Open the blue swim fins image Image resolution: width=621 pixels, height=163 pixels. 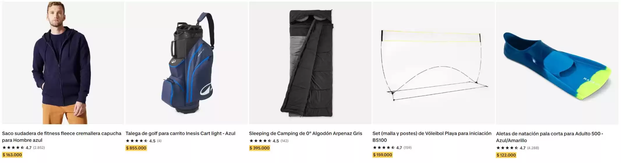557,63
